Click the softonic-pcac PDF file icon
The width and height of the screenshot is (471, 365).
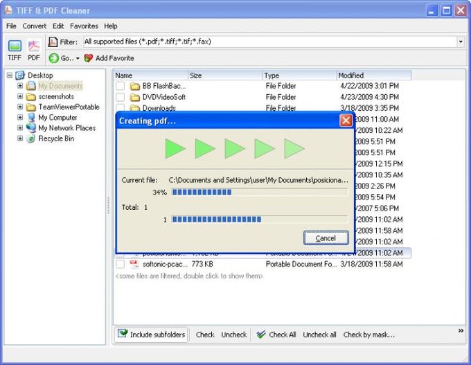click(x=134, y=264)
